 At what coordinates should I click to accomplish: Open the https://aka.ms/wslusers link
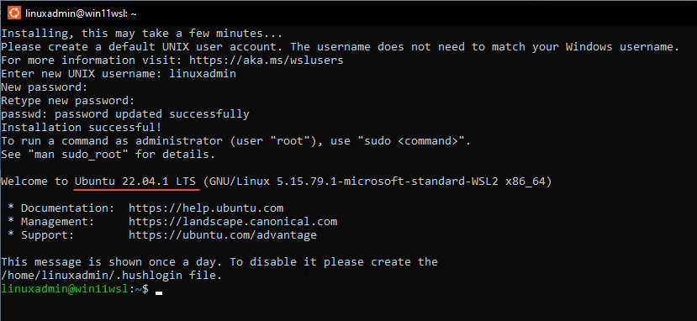click(267, 61)
